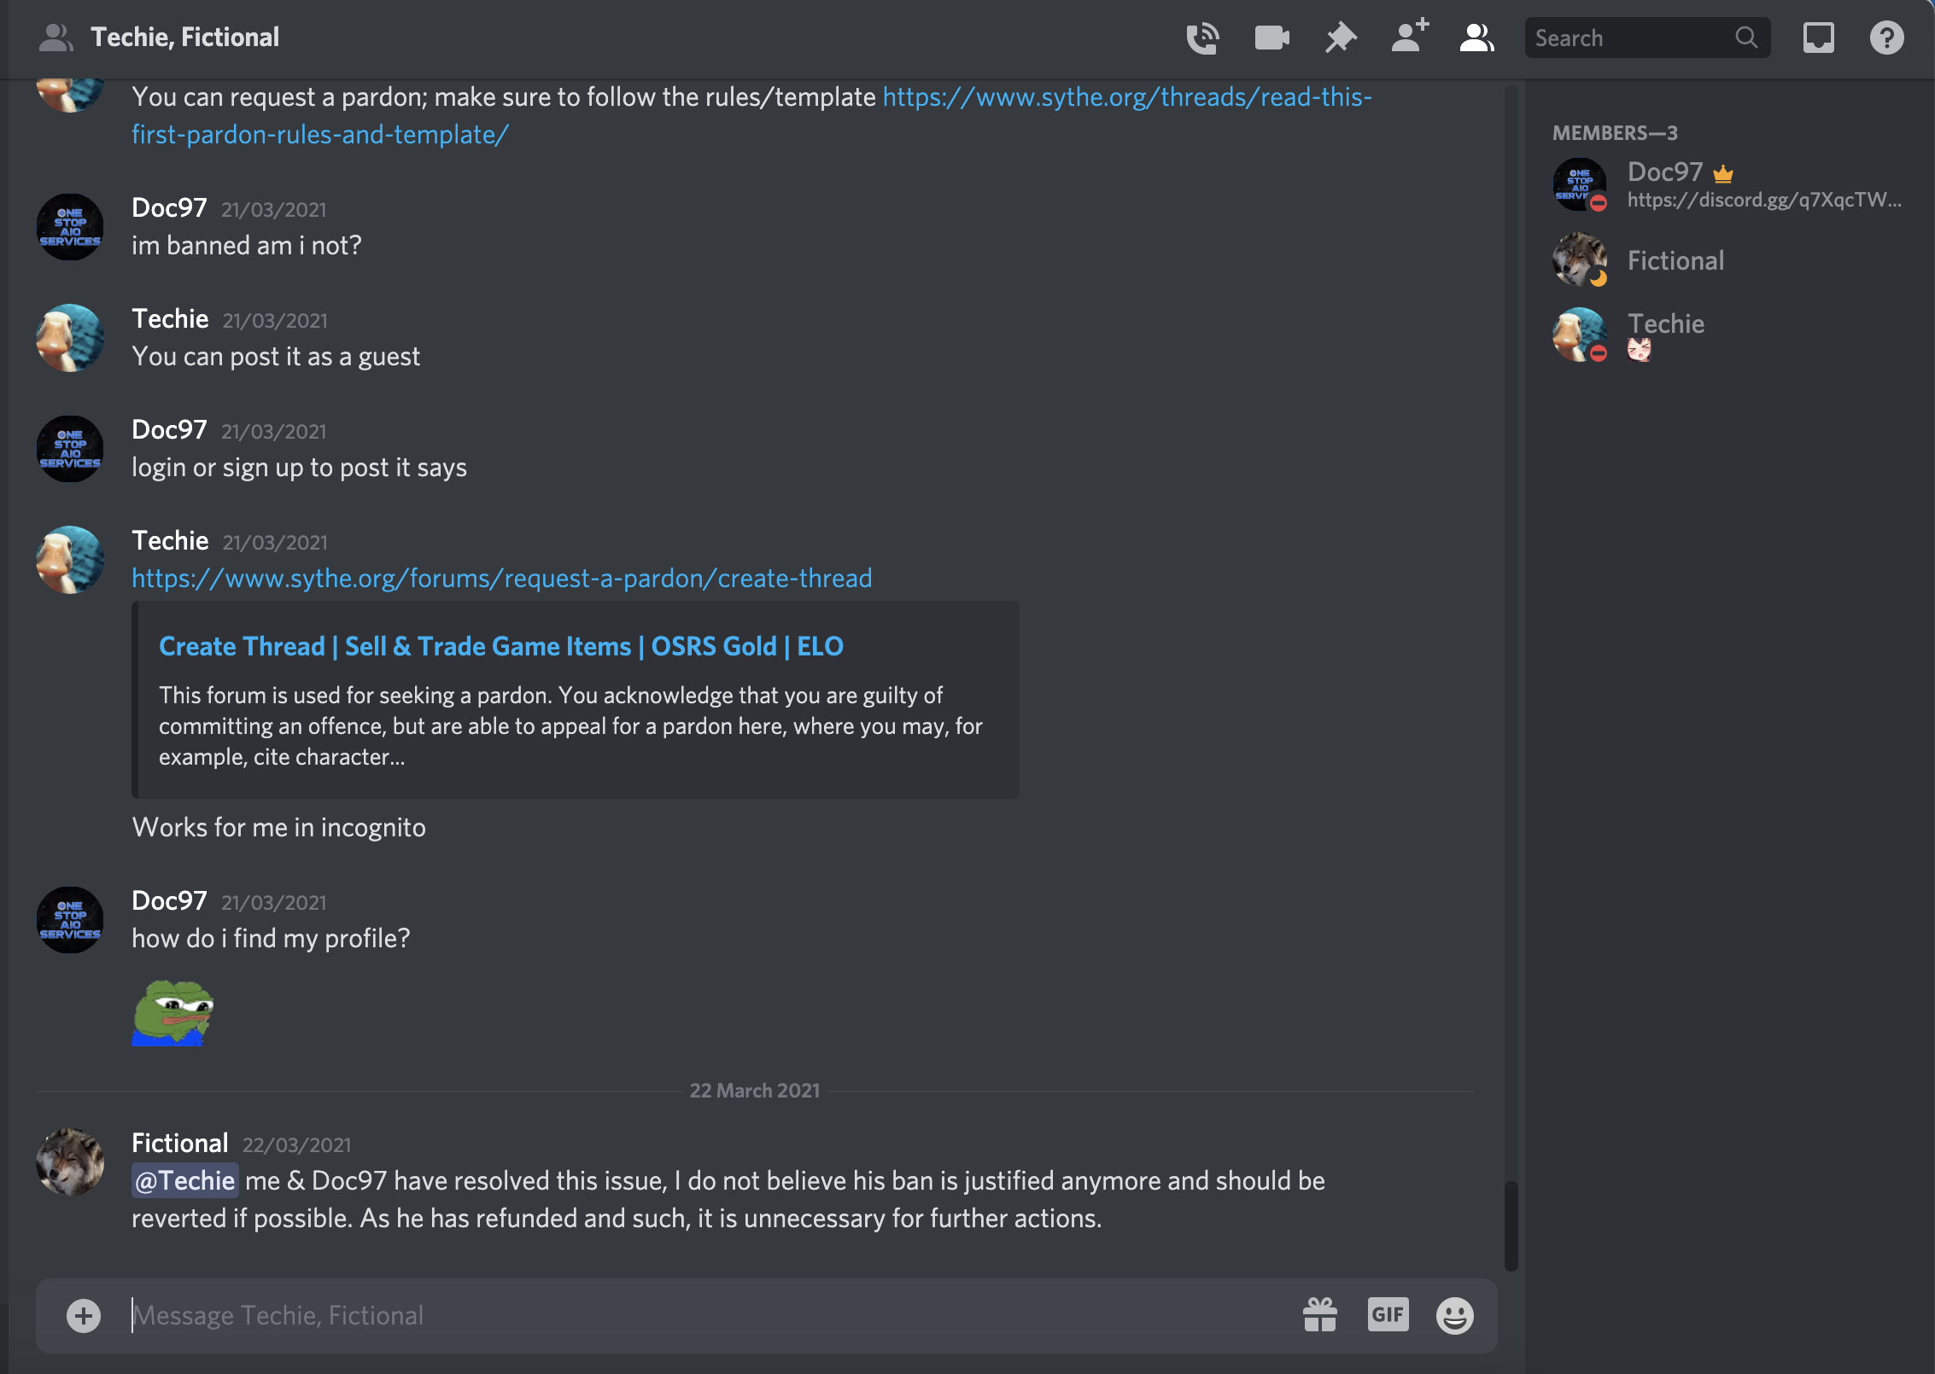The height and width of the screenshot is (1374, 1935).
Task: Open the inbox icon
Action: 1818,38
